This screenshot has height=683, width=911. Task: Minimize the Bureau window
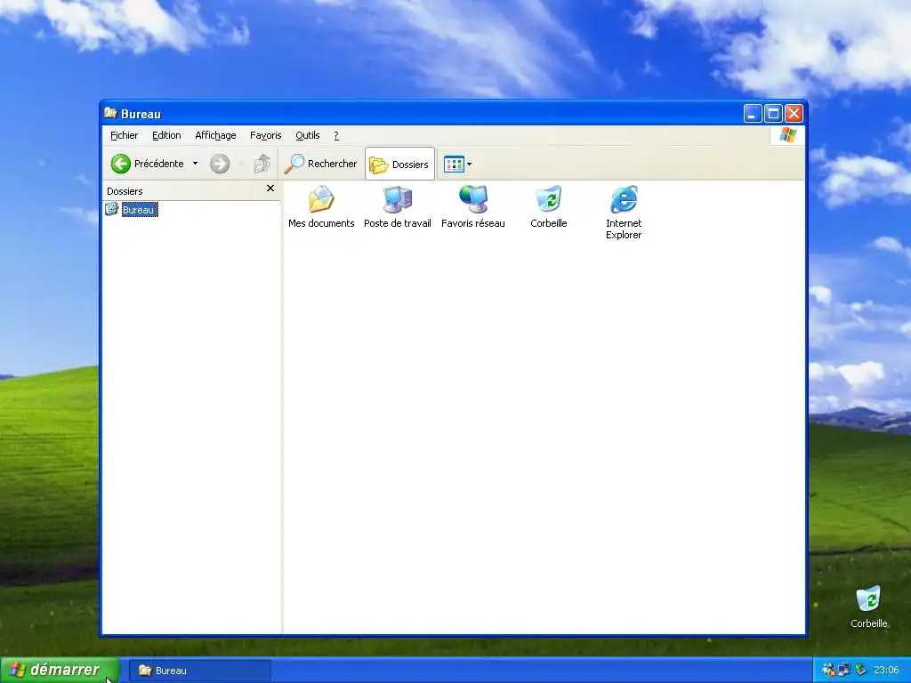[x=753, y=114]
